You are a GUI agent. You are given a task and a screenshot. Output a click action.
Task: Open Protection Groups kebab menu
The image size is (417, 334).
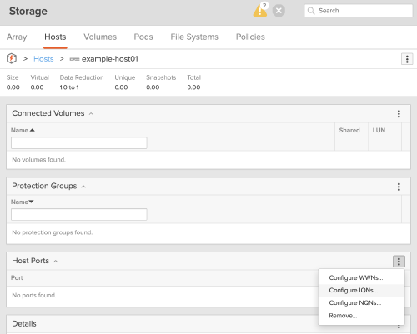pos(399,187)
